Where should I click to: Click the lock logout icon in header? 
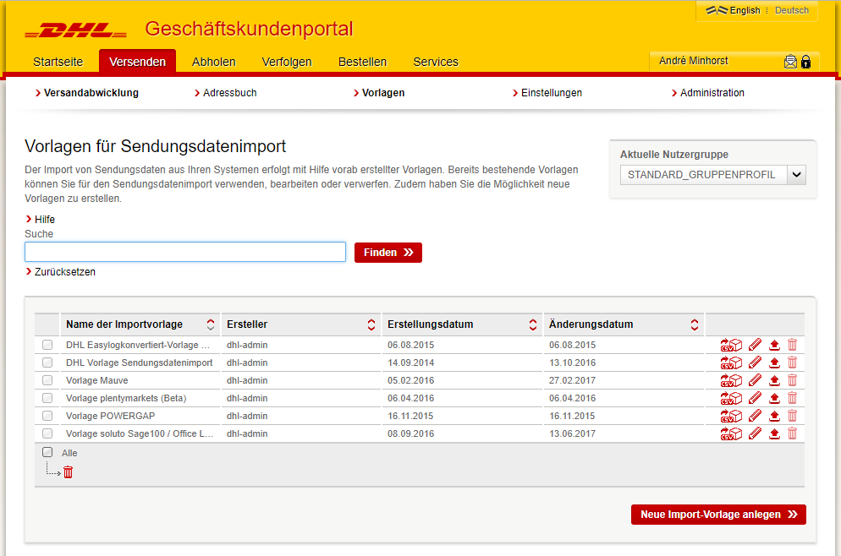(x=805, y=62)
